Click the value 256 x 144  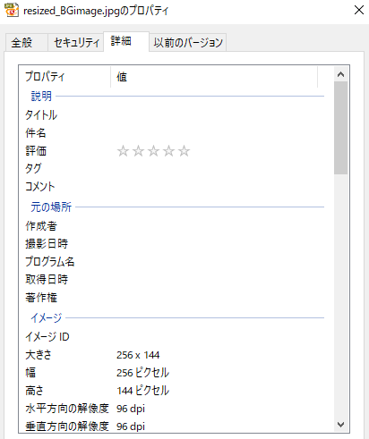pyautogui.click(x=138, y=355)
